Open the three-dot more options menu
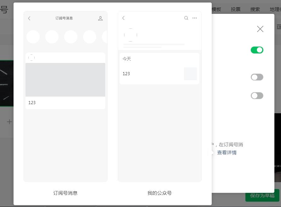Viewport: 281px width, 207px height. (x=194, y=18)
